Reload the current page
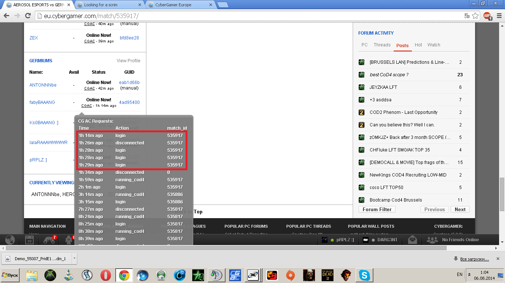This screenshot has height=283, width=505. [28, 16]
